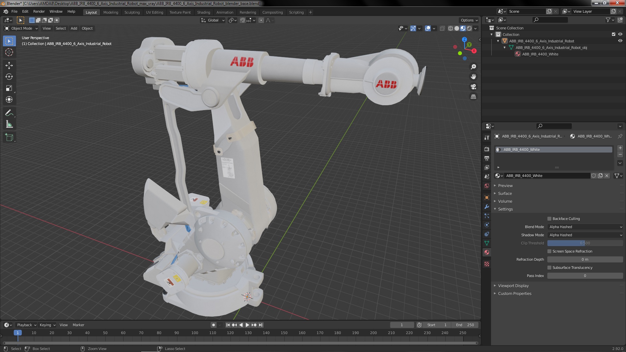Select the Move tool
Screen dimensions: 626x352
(x=9, y=66)
